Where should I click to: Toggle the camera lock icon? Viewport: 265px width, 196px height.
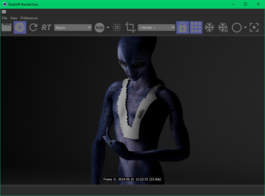click(x=183, y=27)
